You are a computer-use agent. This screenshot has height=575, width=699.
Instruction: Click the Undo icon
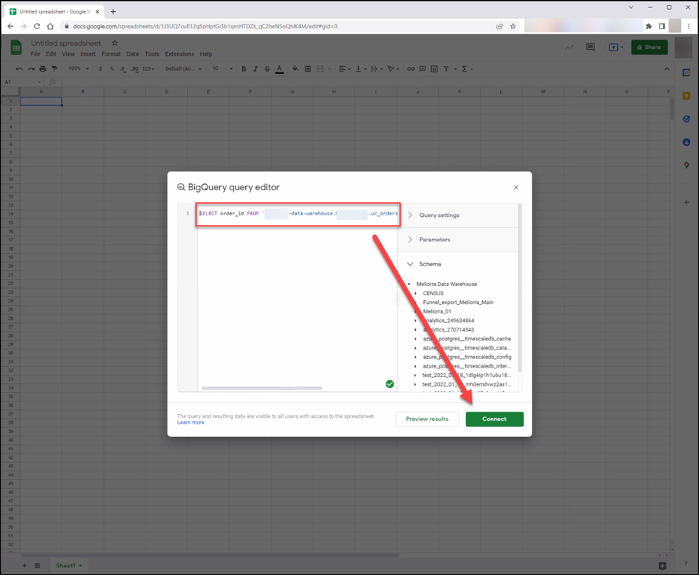[x=19, y=69]
